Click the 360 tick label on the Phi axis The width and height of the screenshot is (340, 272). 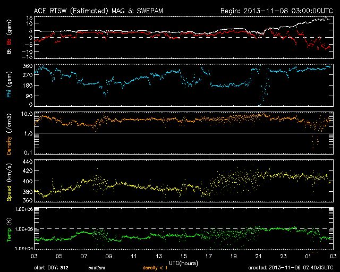28,66
